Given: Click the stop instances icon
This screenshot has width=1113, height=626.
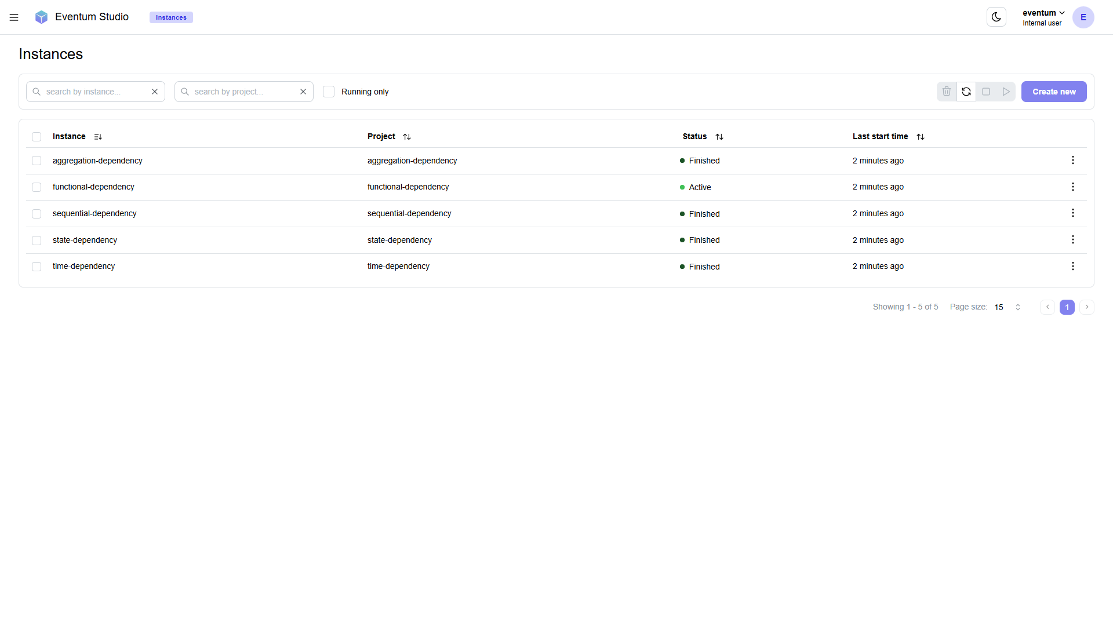Looking at the screenshot, I should (986, 92).
